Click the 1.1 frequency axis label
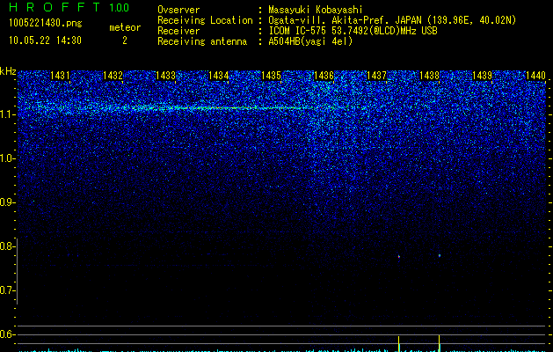The width and height of the screenshot is (553, 352). pos(6,114)
